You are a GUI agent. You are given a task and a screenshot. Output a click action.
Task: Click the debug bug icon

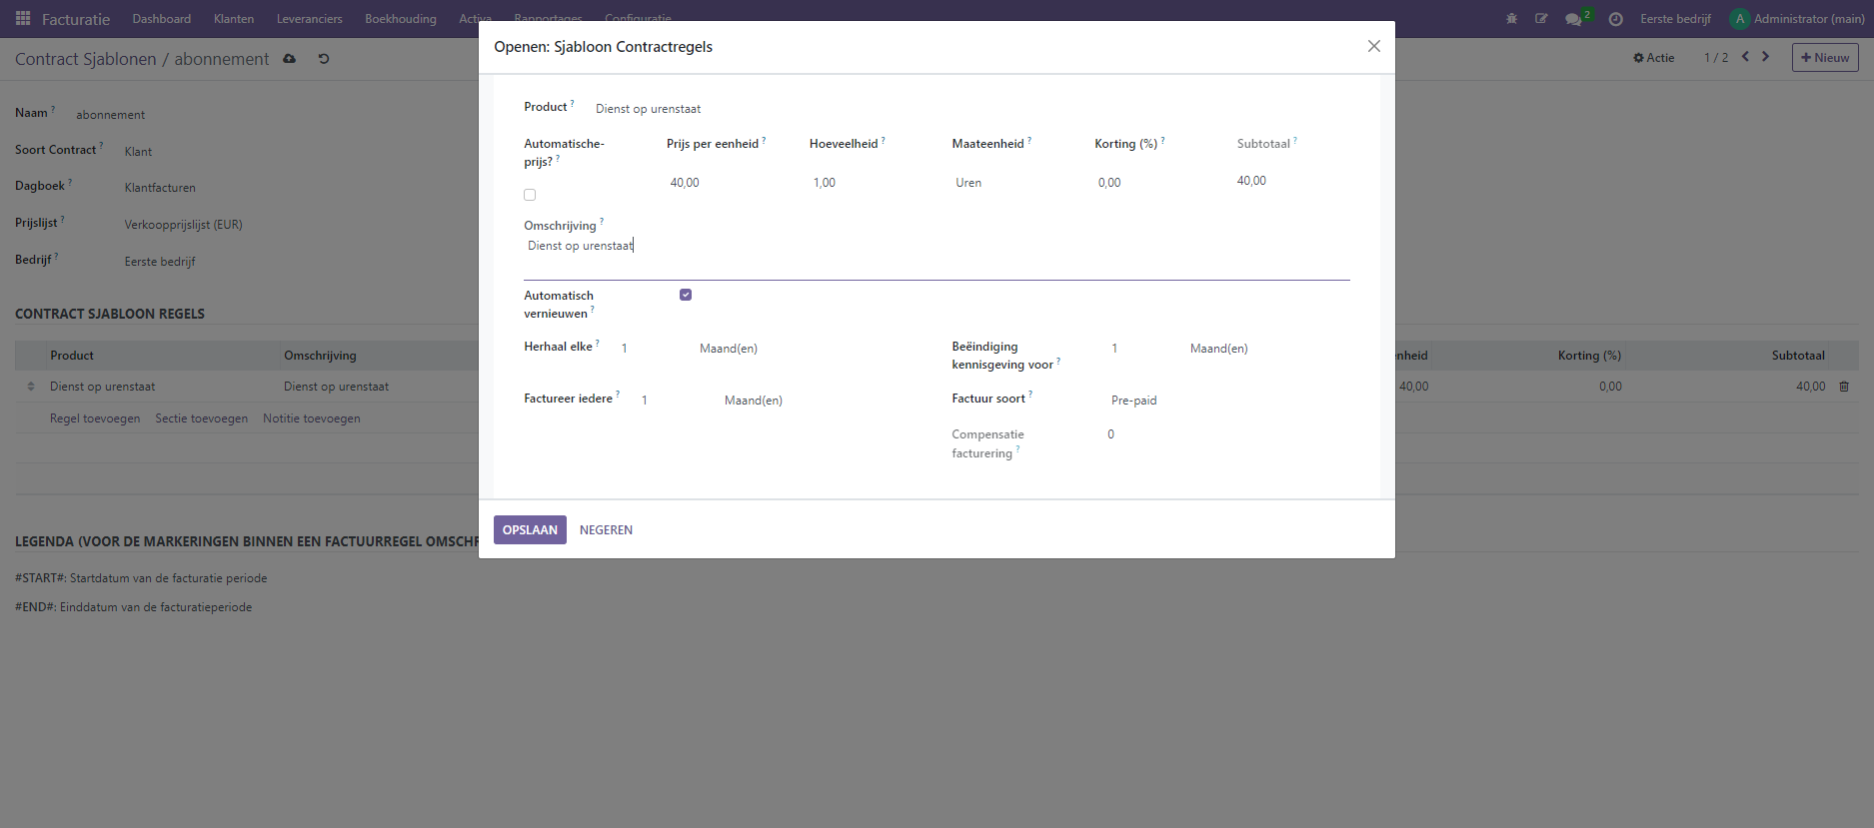click(x=1511, y=19)
